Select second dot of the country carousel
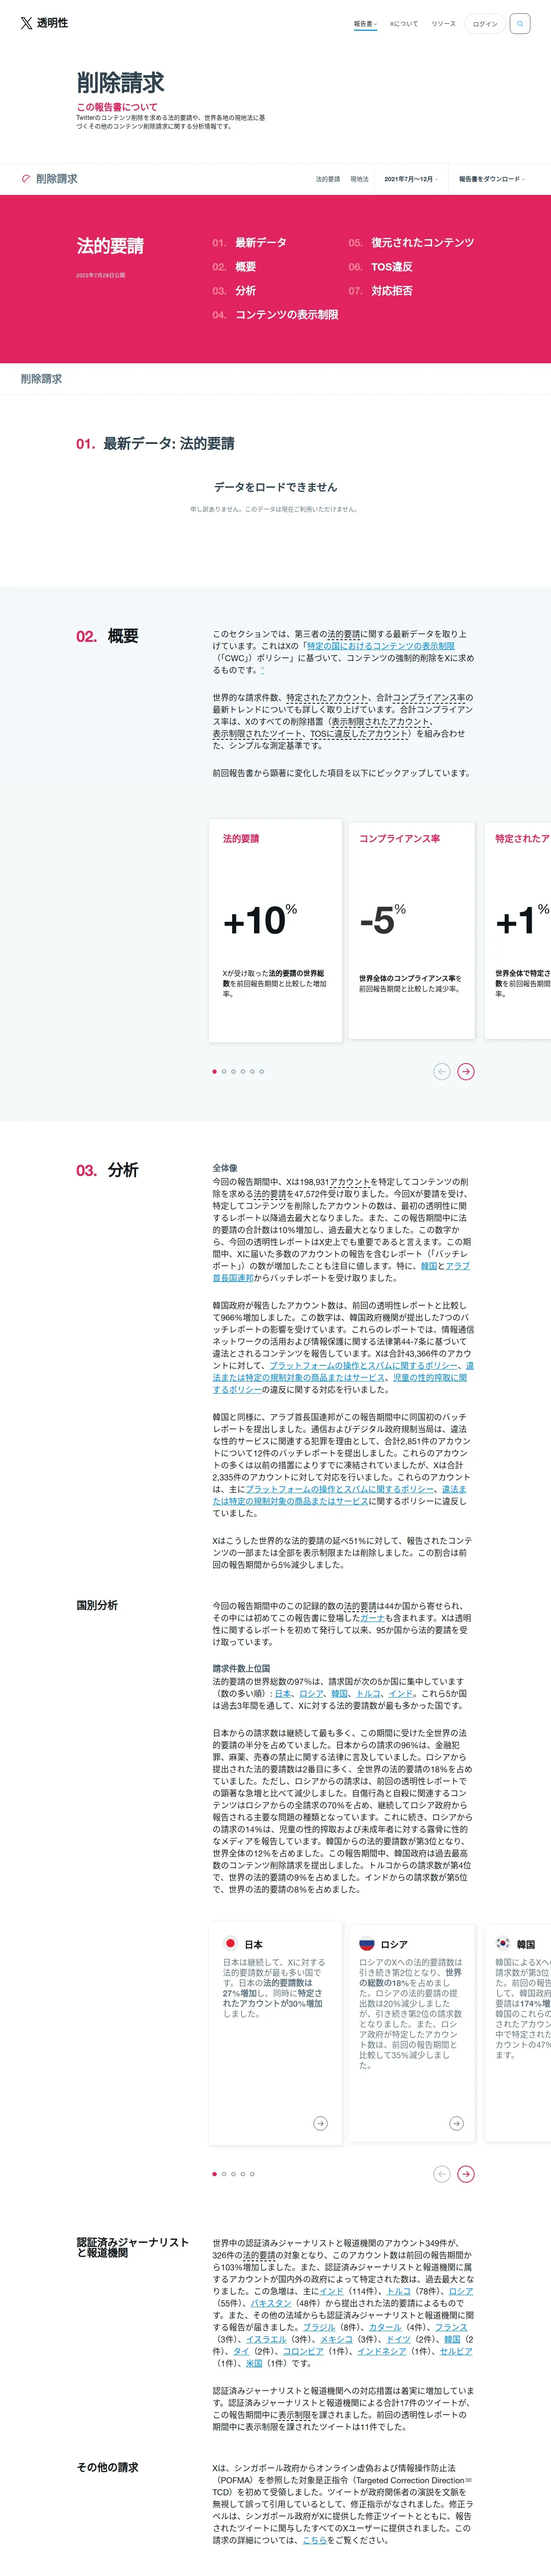Image resolution: width=551 pixels, height=2576 pixels. click(x=224, y=2174)
